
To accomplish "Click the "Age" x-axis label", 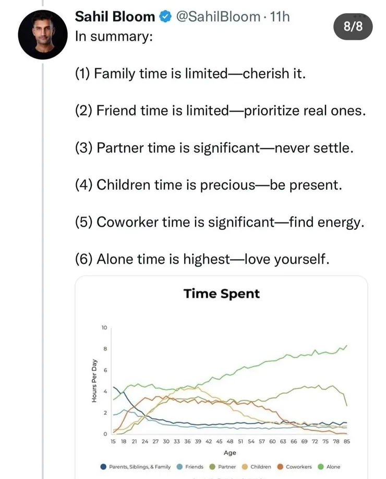I will 230,453.
